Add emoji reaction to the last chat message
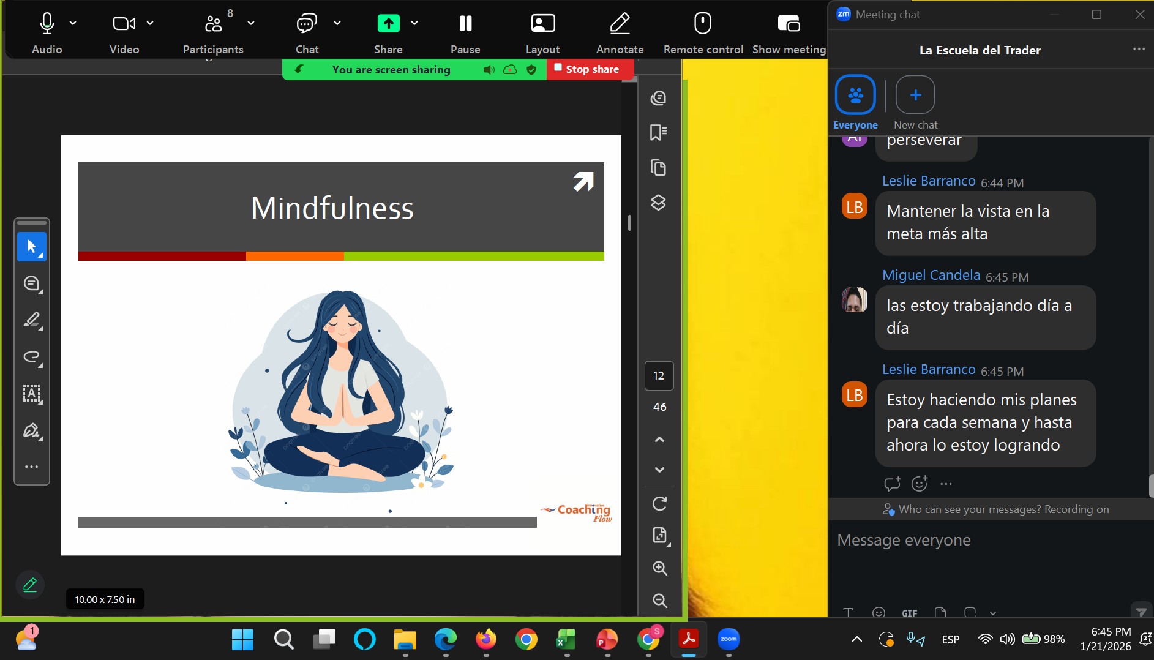Image resolution: width=1154 pixels, height=660 pixels. pyautogui.click(x=919, y=484)
